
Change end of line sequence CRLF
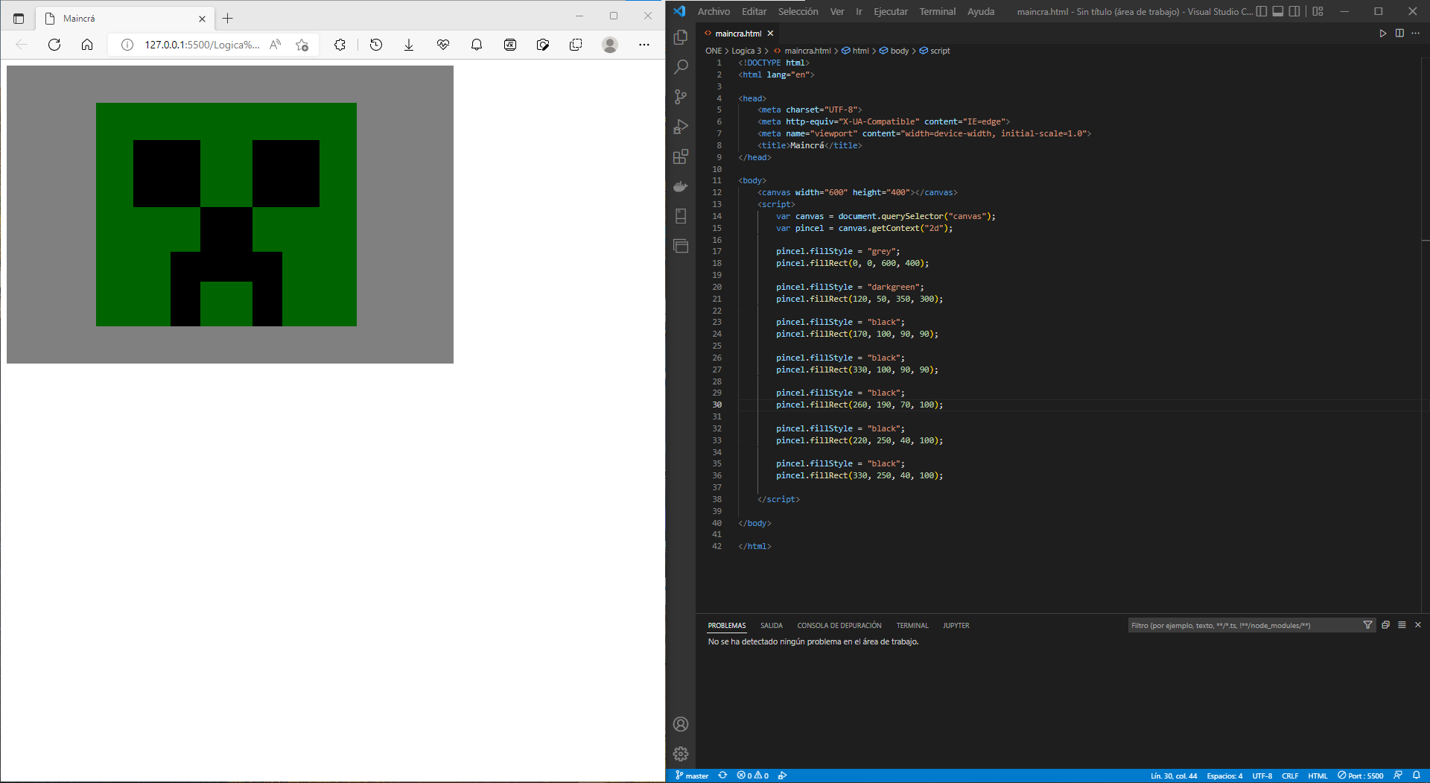coord(1290,776)
